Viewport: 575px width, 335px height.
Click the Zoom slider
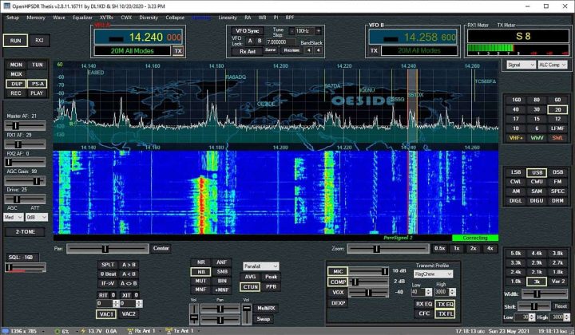389,248
